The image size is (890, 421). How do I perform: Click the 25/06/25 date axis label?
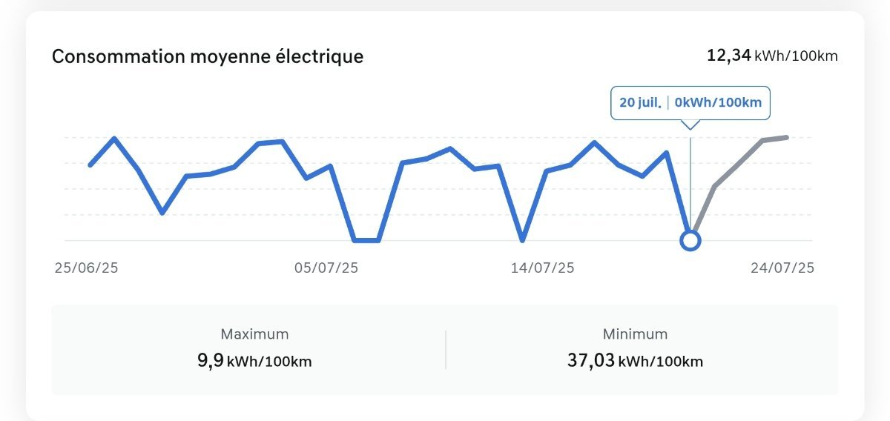pyautogui.click(x=86, y=268)
